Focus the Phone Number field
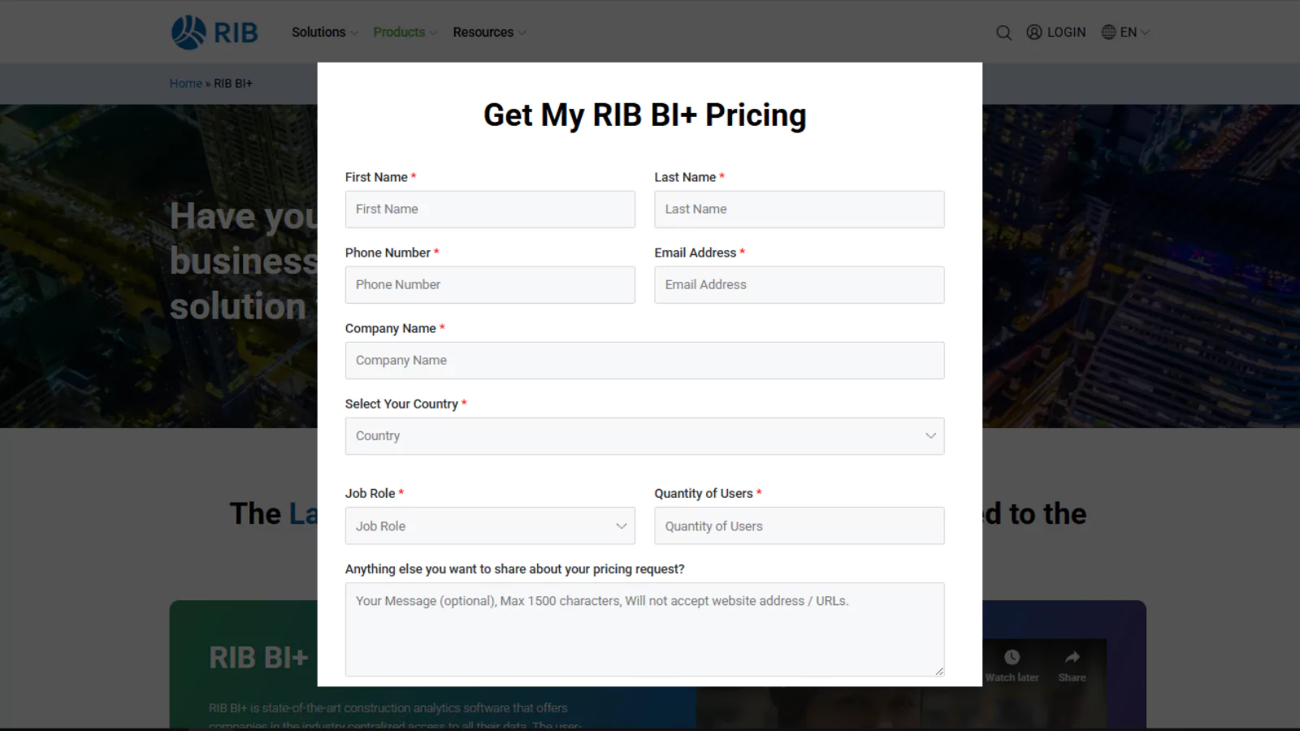The height and width of the screenshot is (731, 1300). point(490,285)
